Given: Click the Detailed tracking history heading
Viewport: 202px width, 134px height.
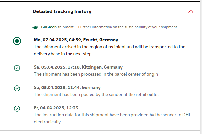Looking at the screenshot, I should 62,11.
